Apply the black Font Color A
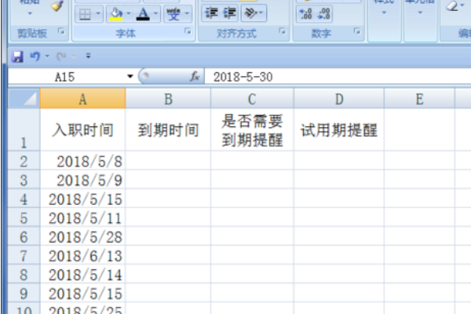The height and width of the screenshot is (314, 471). point(143,14)
